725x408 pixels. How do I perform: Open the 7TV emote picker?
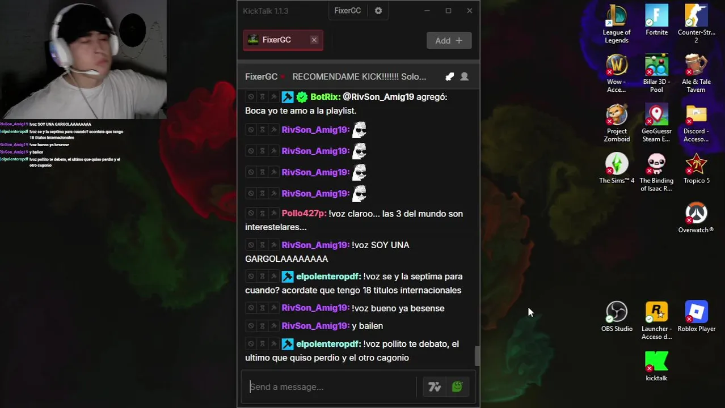[x=435, y=387]
